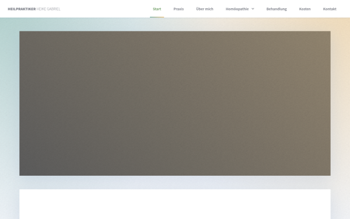Click the teal gradient background left of banner
The image size is (350, 219).
point(9,103)
